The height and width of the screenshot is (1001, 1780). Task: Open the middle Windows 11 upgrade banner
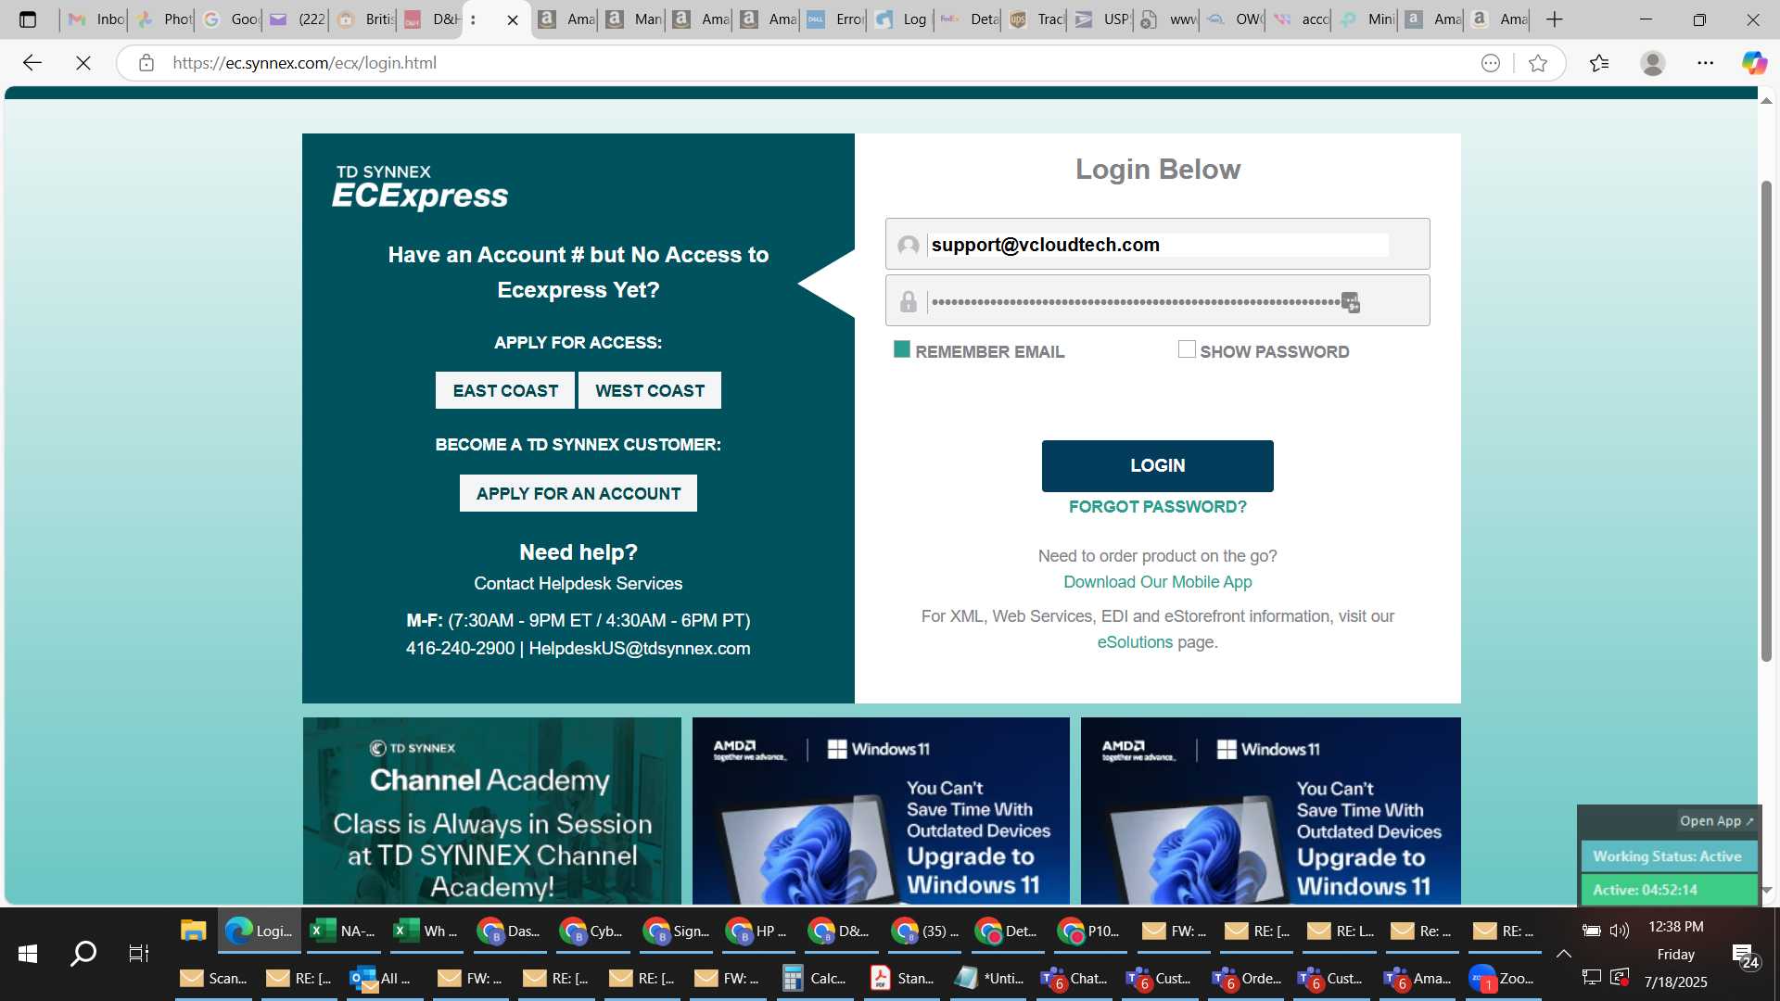[x=881, y=811]
